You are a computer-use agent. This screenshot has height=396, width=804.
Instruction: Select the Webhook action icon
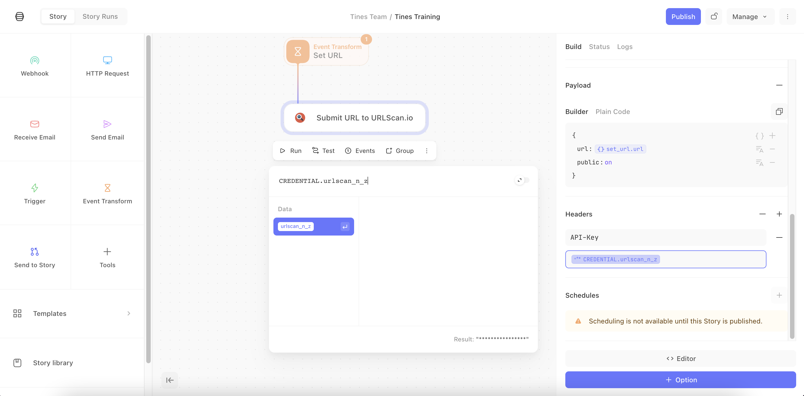pos(35,60)
